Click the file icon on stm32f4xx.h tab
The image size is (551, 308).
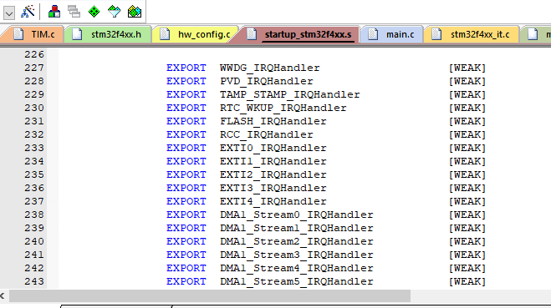tap(77, 34)
